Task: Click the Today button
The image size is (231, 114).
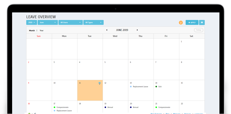Action: 199,30
